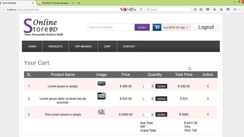Reload the page with the refresh icon
This screenshot has height=137, width=244.
click(x=141, y=10)
